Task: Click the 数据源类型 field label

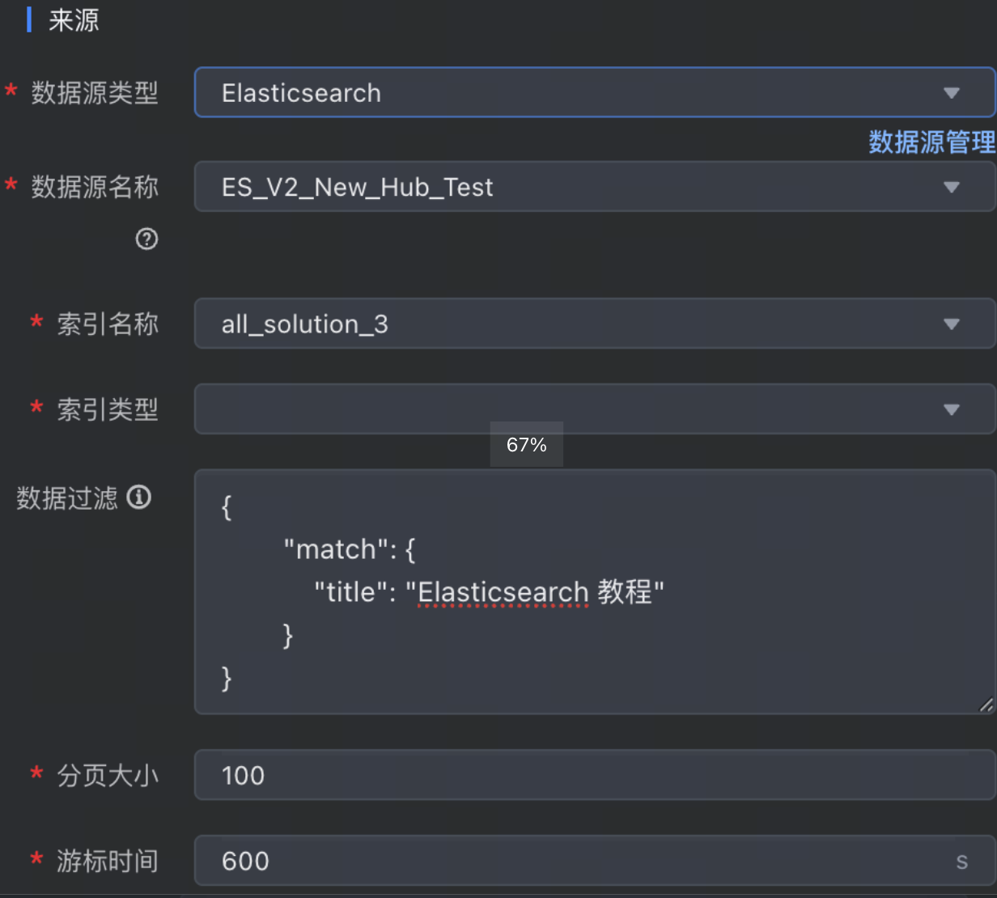Action: pyautogui.click(x=95, y=93)
